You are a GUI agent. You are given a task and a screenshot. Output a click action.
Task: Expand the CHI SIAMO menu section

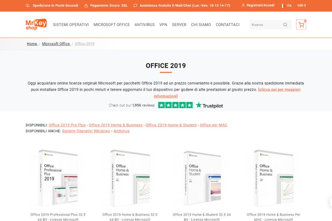(201, 25)
